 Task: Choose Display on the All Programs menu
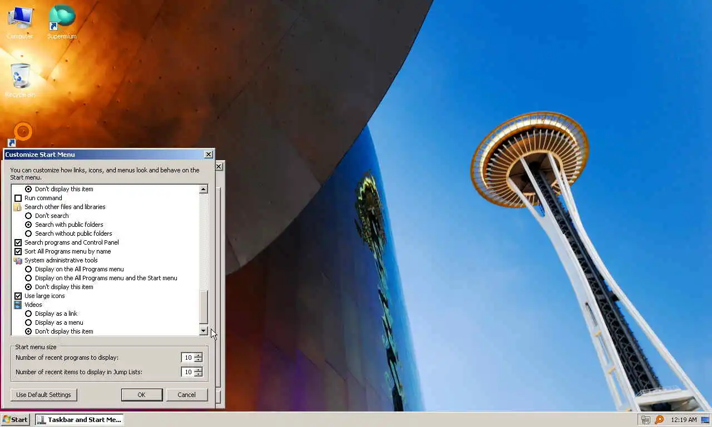[x=28, y=269]
